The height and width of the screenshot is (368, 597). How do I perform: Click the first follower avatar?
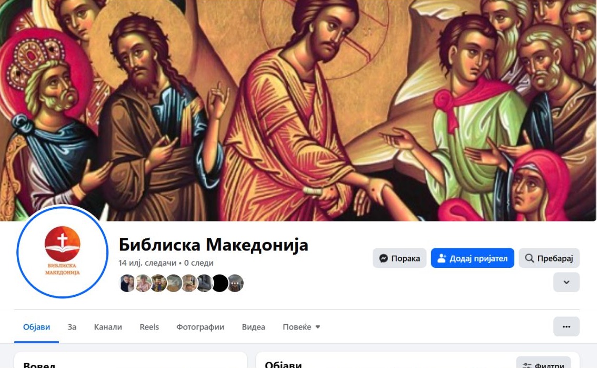[x=127, y=283]
